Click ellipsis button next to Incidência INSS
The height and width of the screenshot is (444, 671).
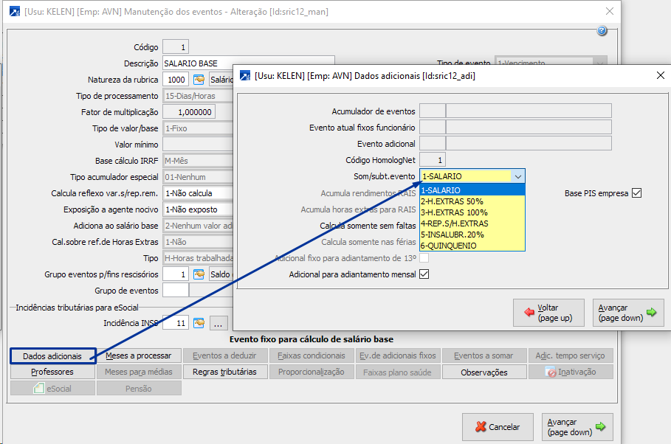click(x=218, y=323)
